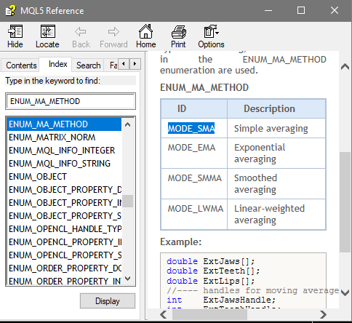Screen dimensions: 352x323
Task: Click the Display button
Action: (108, 301)
